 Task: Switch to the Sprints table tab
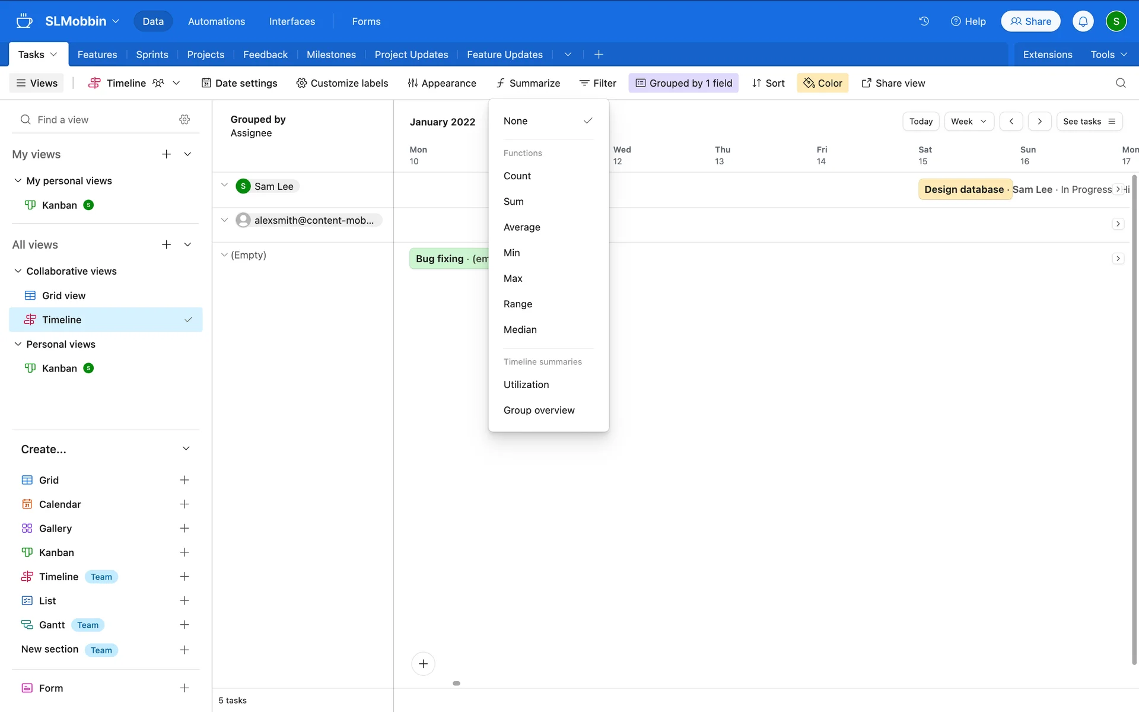[x=152, y=55]
